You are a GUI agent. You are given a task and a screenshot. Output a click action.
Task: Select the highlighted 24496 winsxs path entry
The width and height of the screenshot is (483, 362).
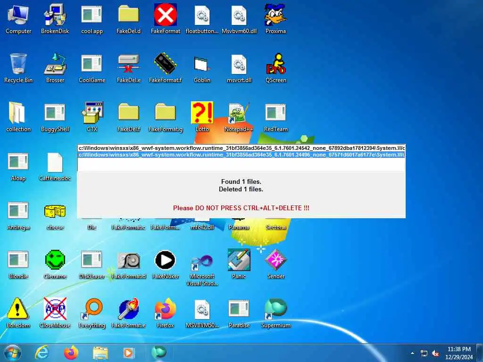(x=241, y=155)
